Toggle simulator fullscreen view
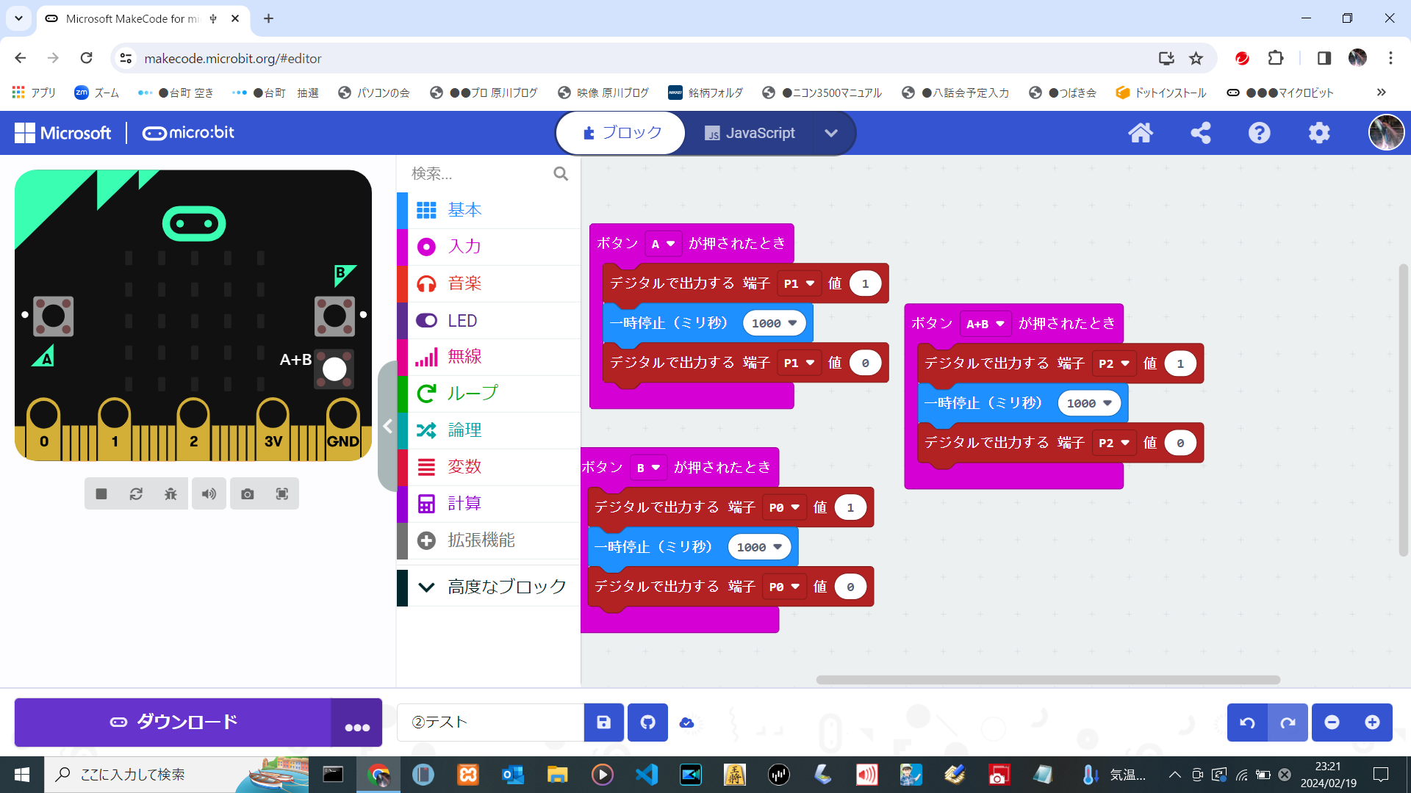Image resolution: width=1411 pixels, height=793 pixels. point(282,494)
